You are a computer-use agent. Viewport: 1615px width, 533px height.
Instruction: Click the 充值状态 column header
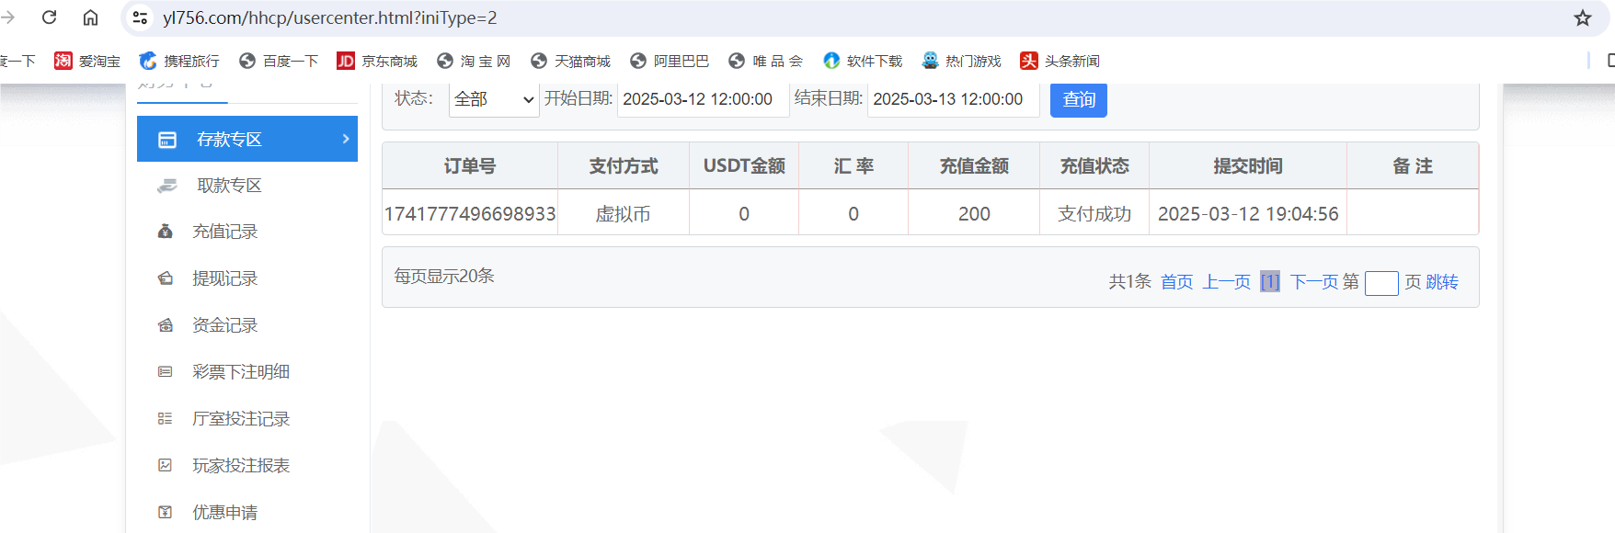[1094, 166]
